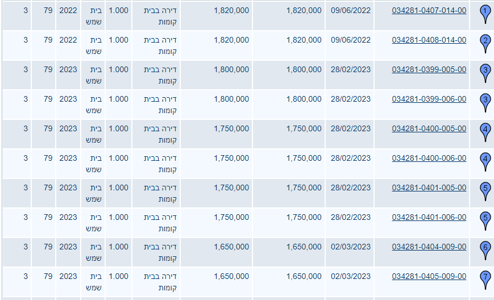
Task: Open transaction link 034281-0407-014-00
Action: 429,10
